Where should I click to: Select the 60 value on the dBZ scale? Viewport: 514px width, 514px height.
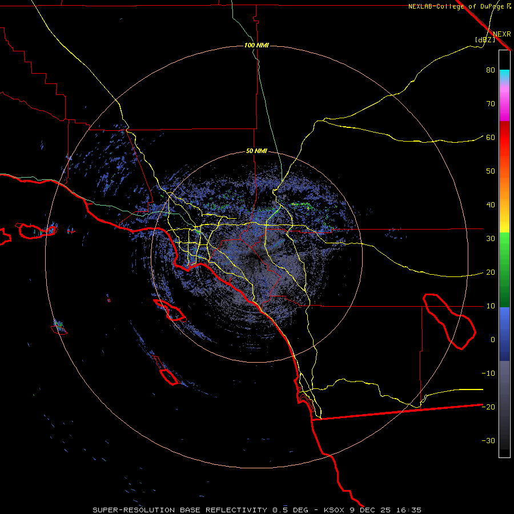coord(491,138)
